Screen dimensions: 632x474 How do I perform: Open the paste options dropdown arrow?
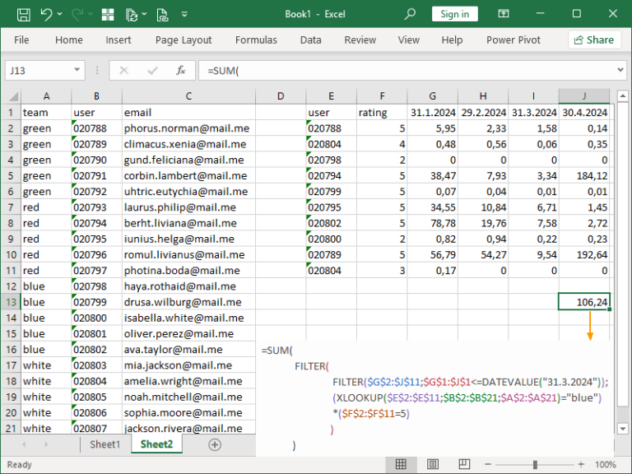144,15
